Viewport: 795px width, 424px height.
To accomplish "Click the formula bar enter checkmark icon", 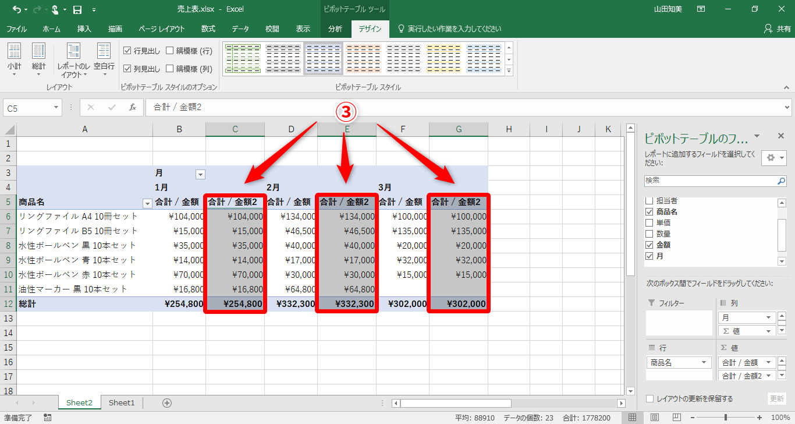I will click(112, 108).
